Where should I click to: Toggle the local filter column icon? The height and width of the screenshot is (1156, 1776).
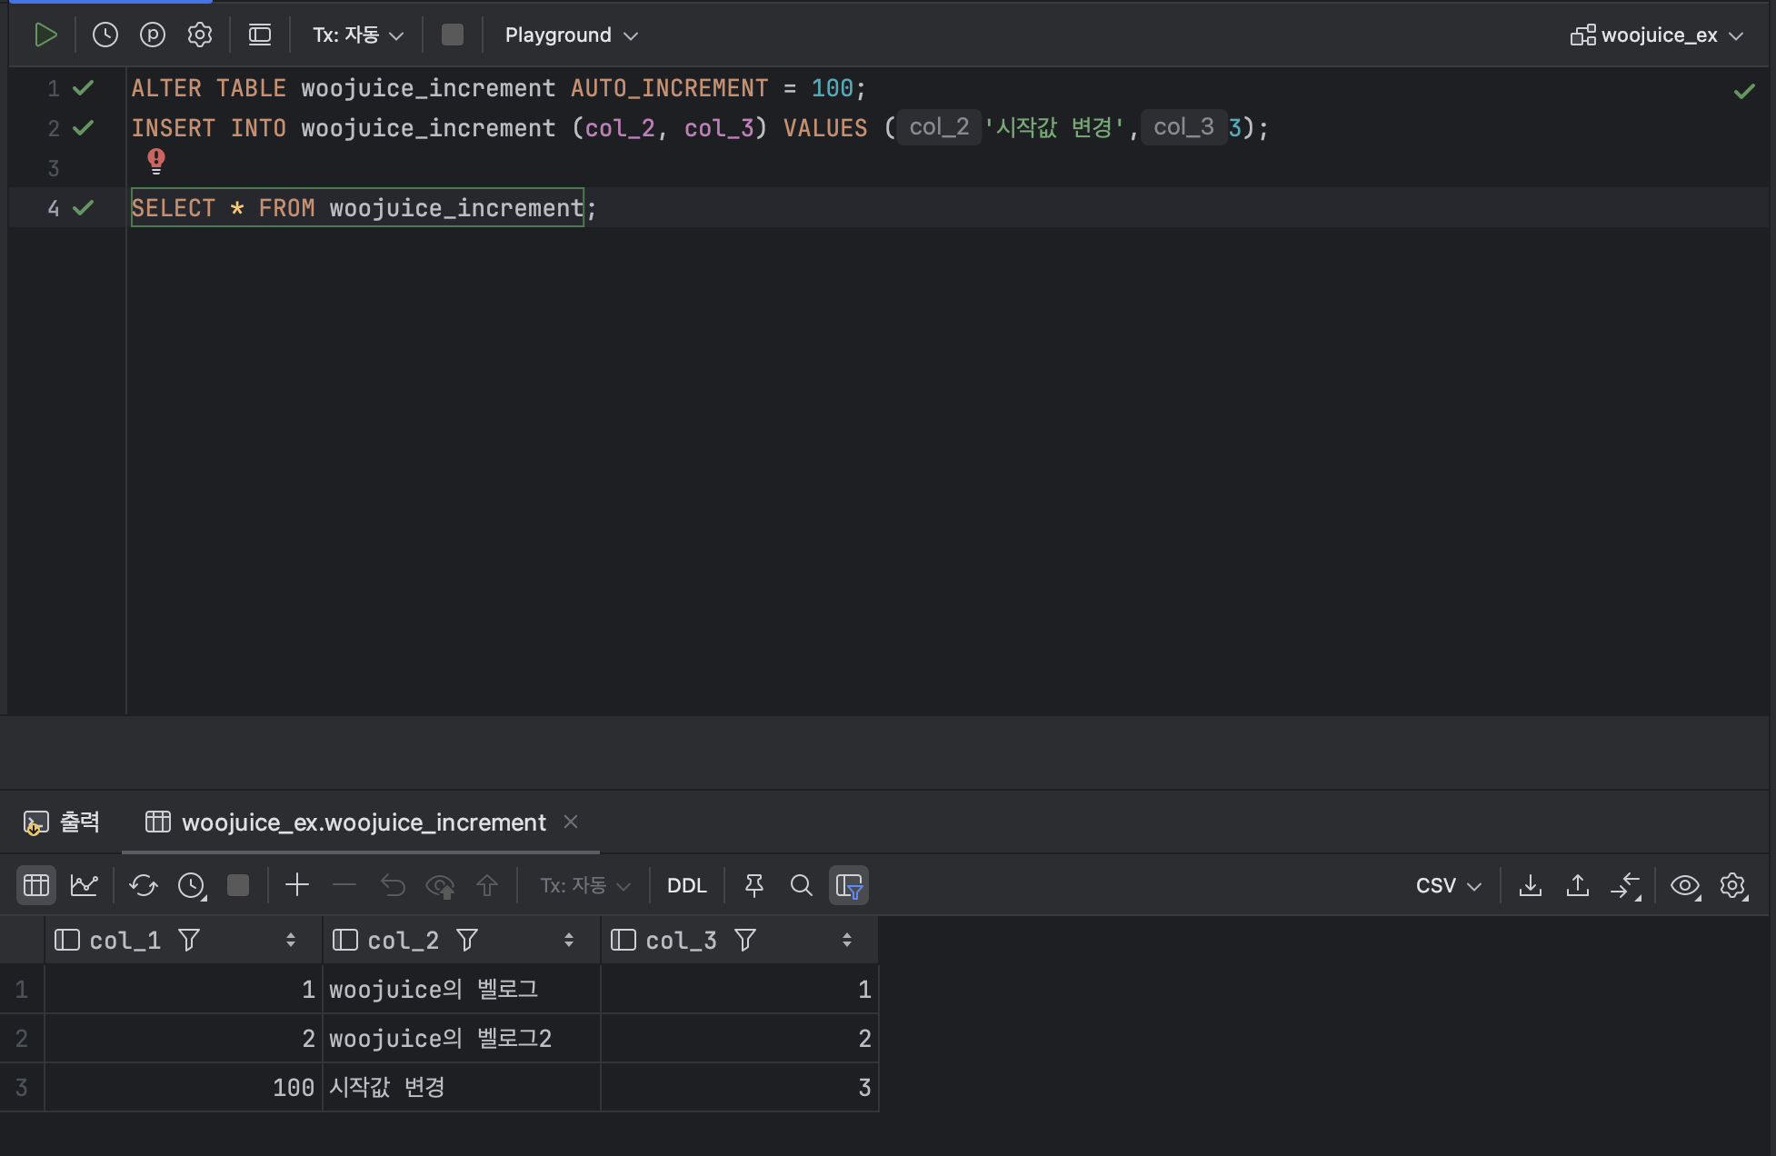click(849, 885)
